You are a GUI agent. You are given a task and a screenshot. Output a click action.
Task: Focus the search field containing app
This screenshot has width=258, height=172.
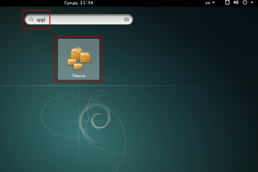[x=79, y=20]
